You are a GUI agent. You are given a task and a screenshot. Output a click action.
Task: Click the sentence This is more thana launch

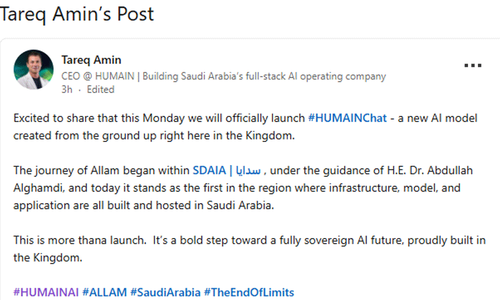80,241
